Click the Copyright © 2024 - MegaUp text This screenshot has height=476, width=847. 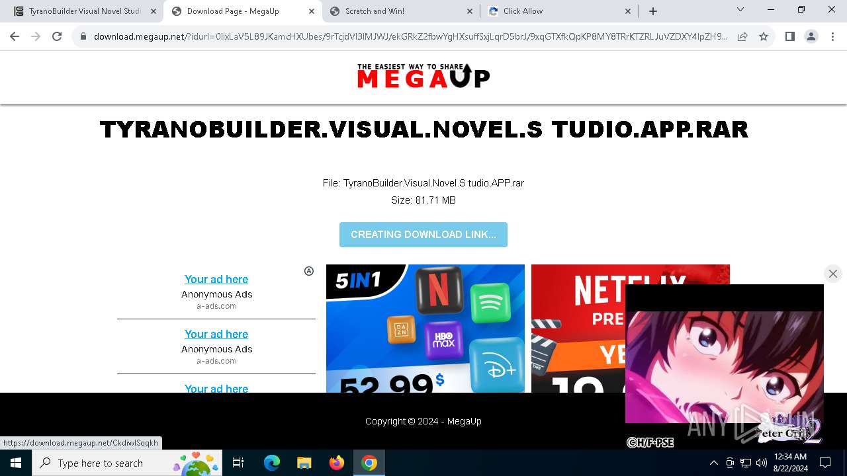pyautogui.click(x=423, y=421)
